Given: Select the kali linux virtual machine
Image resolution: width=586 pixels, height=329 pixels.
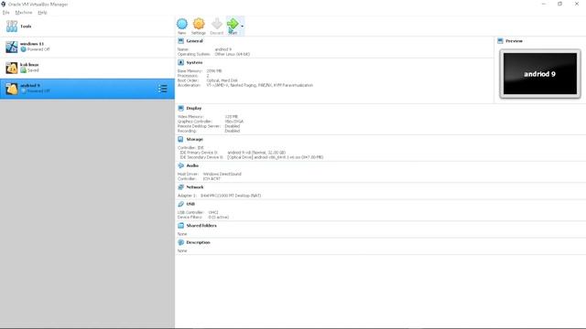Looking at the screenshot, I should click(87, 68).
